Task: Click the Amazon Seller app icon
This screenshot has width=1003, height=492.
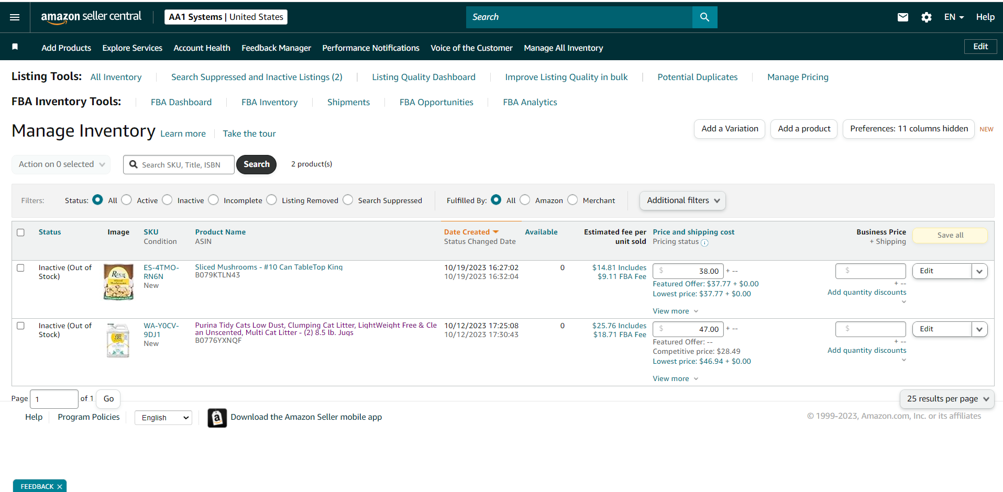Action: (x=217, y=418)
